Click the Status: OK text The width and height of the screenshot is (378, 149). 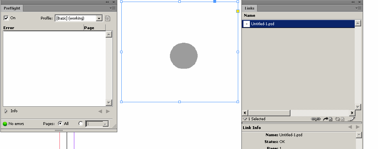[x=275, y=141]
